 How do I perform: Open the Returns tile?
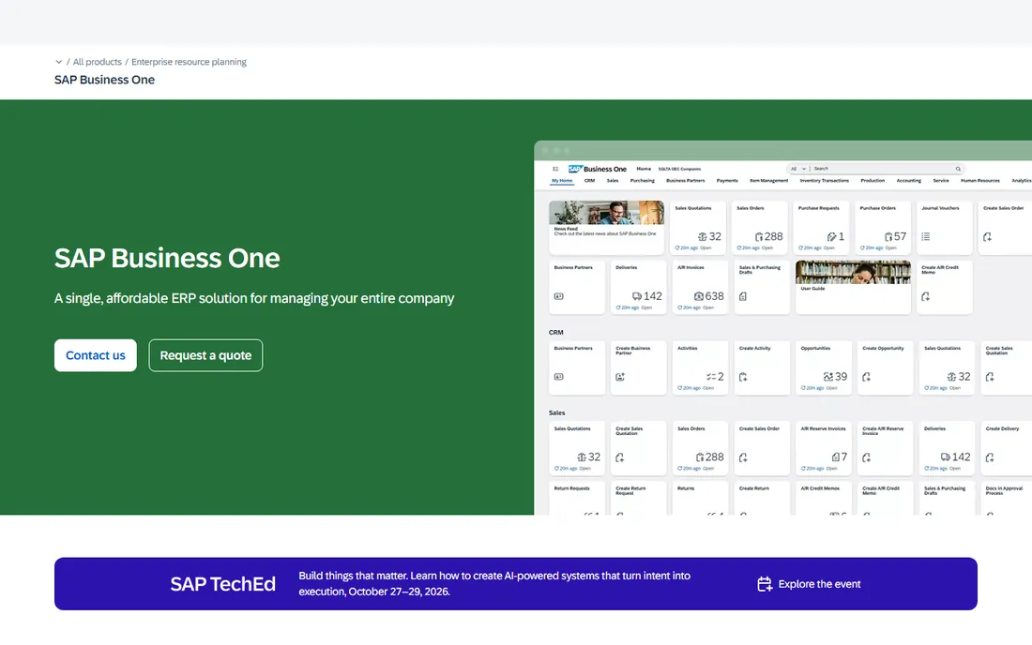click(700, 499)
